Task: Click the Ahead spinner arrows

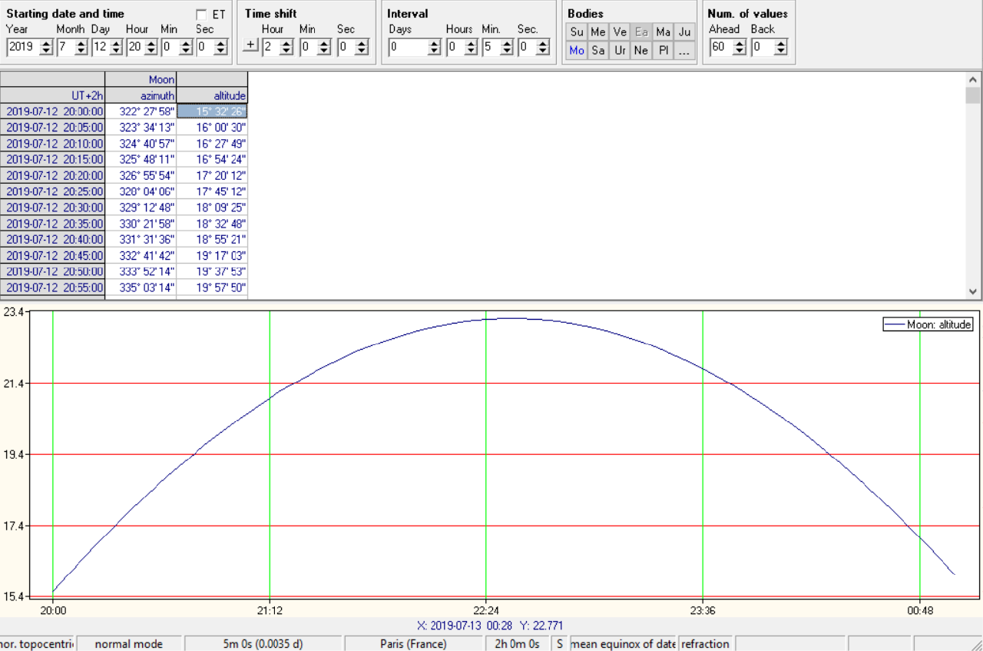Action: [739, 47]
